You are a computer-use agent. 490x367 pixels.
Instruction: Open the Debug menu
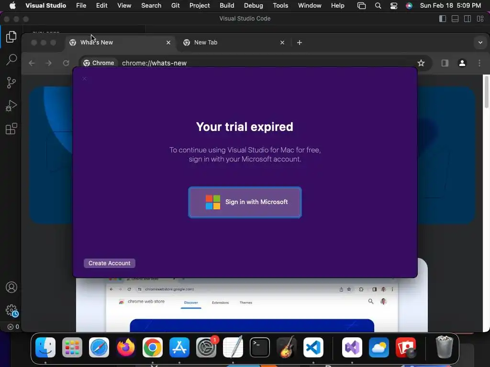(254, 6)
